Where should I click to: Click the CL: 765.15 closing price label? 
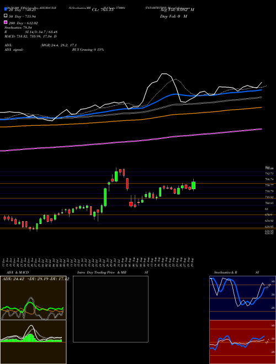click(103, 10)
